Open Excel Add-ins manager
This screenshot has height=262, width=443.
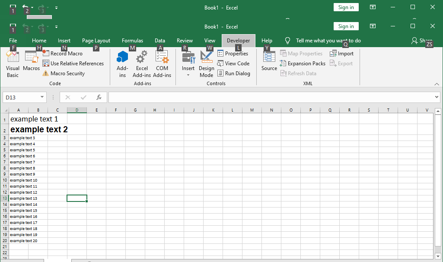point(142,63)
